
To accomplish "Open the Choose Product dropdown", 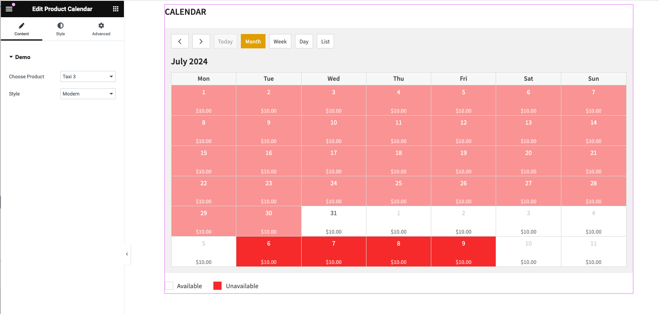I will [88, 77].
